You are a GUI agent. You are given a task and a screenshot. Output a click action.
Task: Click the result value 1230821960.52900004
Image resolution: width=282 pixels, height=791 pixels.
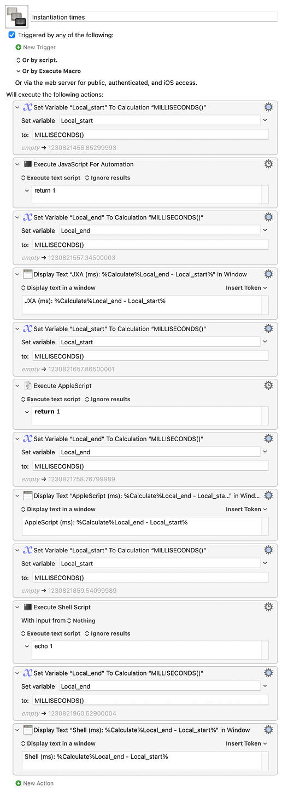click(82, 714)
